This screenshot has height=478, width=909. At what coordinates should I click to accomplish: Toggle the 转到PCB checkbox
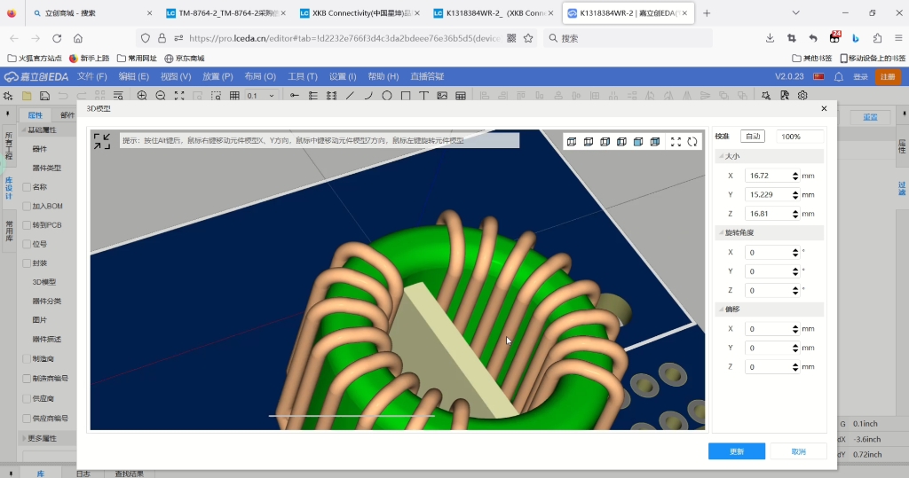pos(27,225)
